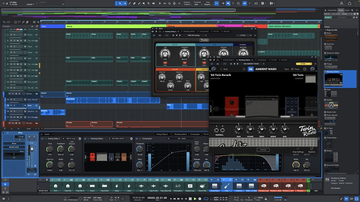Image resolution: width=360 pixels, height=202 pixels.
Task: Toggle the metronome in the transport bar
Action: pyautogui.click(x=266, y=198)
